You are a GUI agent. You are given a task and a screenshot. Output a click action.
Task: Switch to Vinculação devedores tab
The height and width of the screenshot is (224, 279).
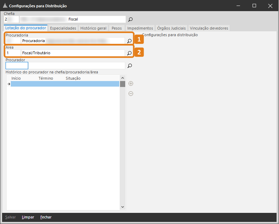click(x=209, y=28)
